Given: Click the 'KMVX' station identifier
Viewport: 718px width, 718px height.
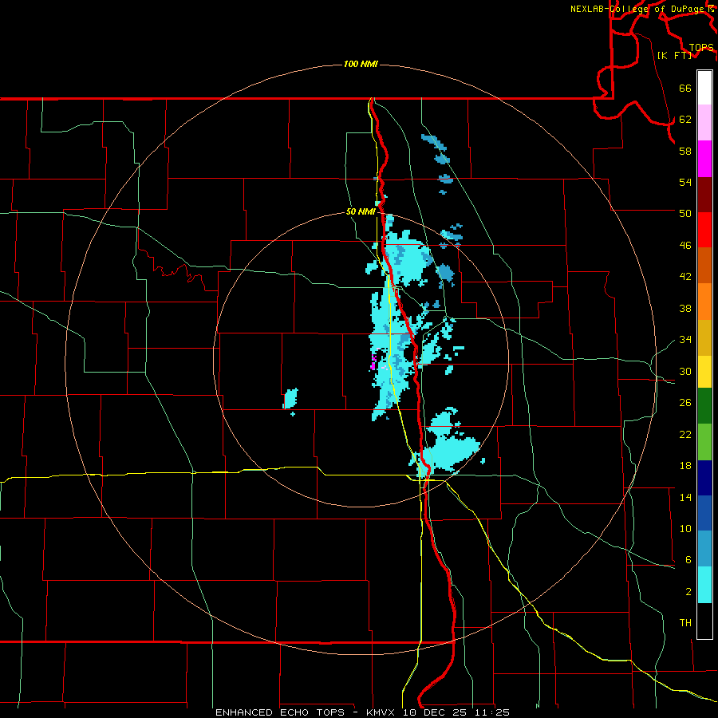Looking at the screenshot, I should click(x=380, y=712).
